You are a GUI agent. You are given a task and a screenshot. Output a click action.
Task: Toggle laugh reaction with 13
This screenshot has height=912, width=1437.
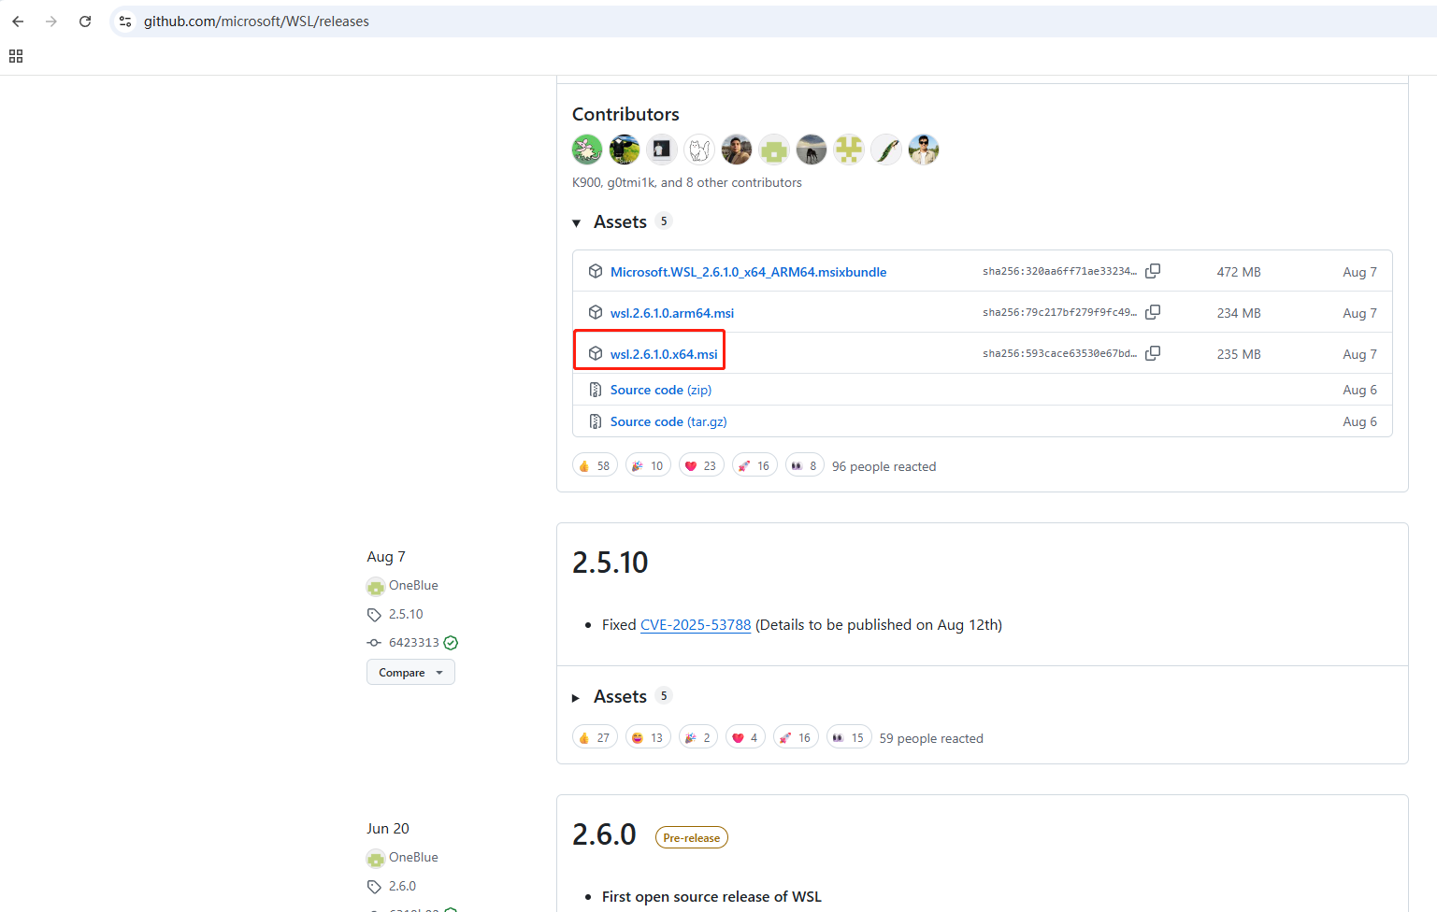[x=648, y=737]
